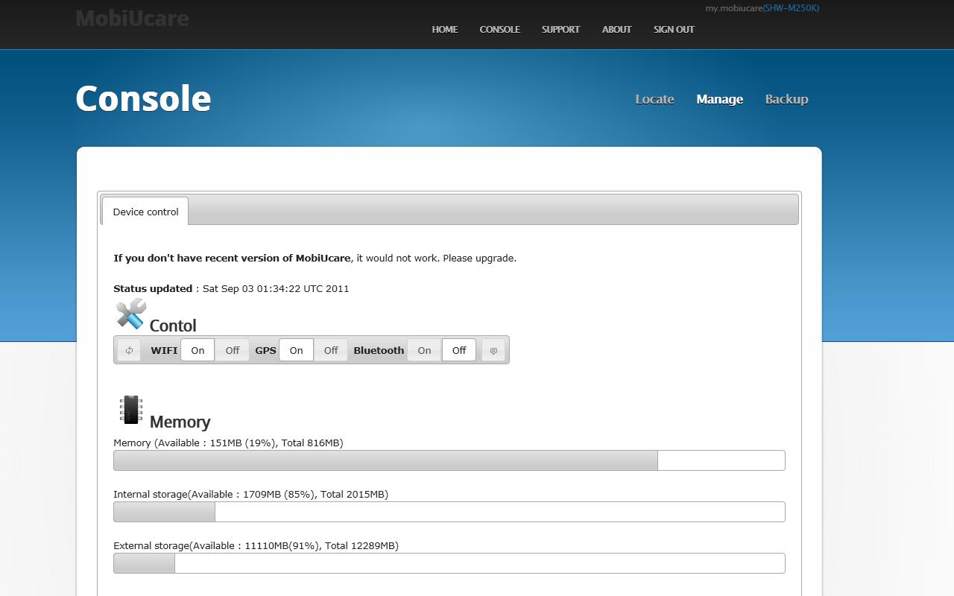Click the Contol section heading
The width and height of the screenshot is (954, 596).
(x=173, y=326)
